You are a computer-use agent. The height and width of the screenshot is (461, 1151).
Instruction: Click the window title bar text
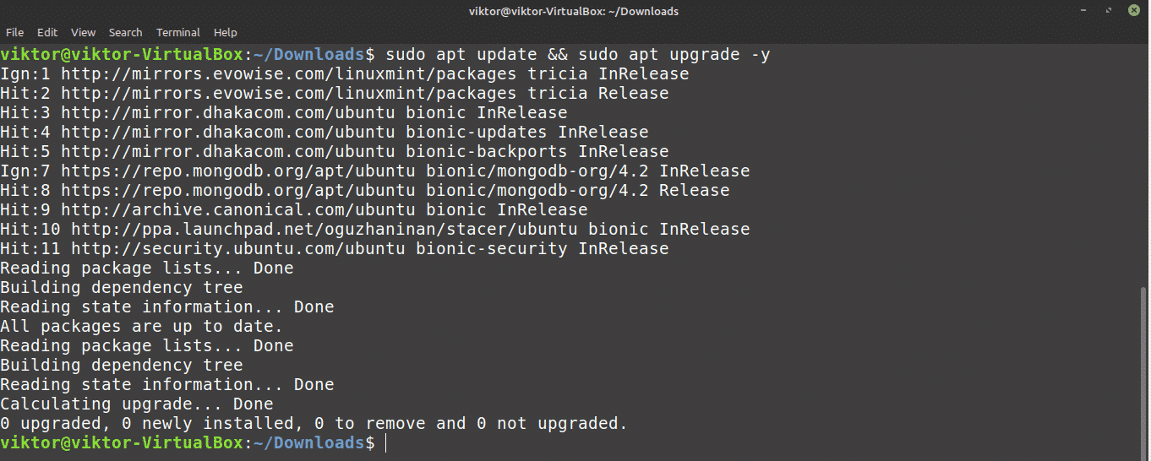[575, 11]
